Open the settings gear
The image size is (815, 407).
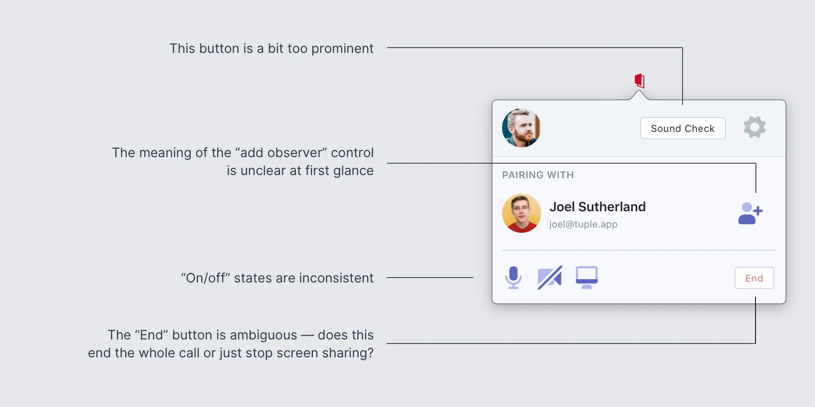click(754, 127)
